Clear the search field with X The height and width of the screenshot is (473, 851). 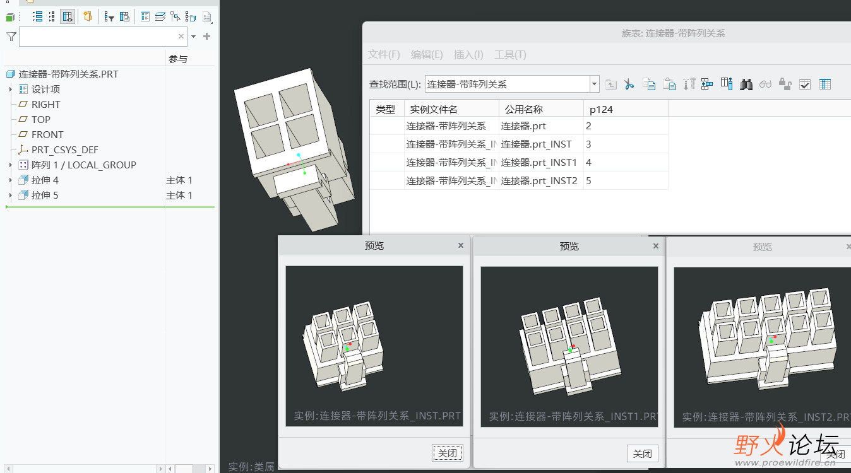(x=181, y=37)
